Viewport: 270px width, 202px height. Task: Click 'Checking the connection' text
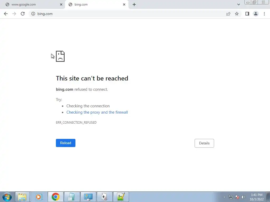click(88, 106)
